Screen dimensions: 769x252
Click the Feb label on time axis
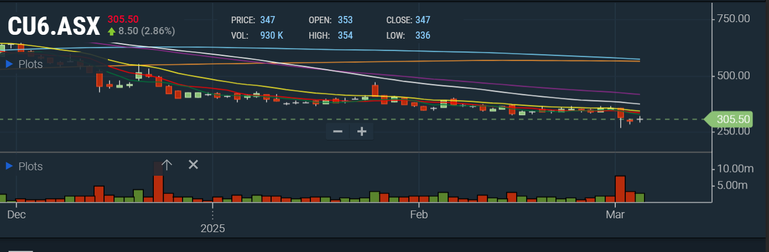tap(419, 214)
